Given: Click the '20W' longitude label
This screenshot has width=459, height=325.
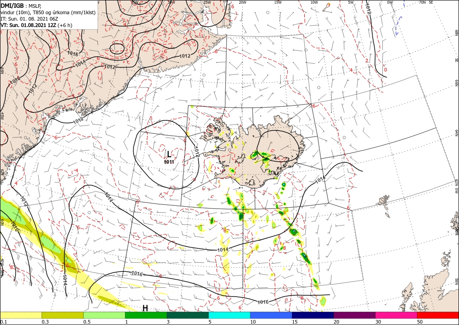Looking at the screenshot, I should (x=242, y=2).
